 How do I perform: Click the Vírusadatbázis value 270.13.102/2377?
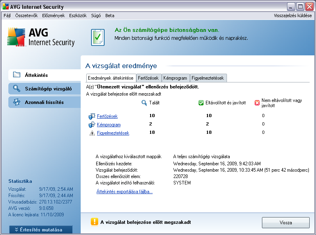click(55, 202)
